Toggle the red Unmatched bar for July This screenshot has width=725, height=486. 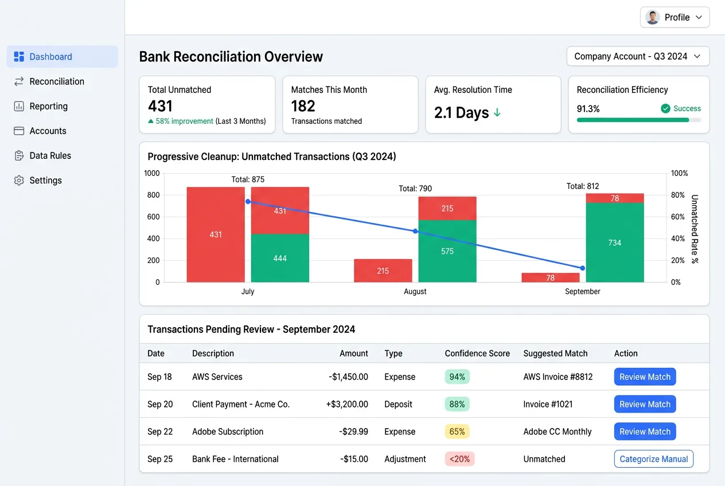click(215, 234)
